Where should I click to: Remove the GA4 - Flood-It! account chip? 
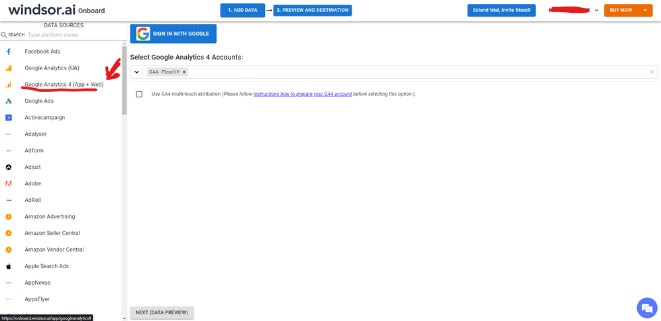click(184, 72)
